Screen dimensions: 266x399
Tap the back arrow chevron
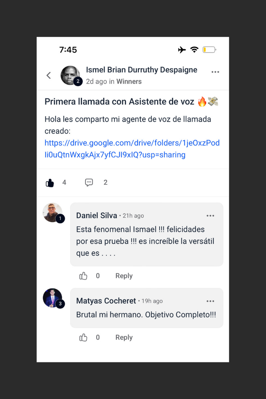[49, 75]
